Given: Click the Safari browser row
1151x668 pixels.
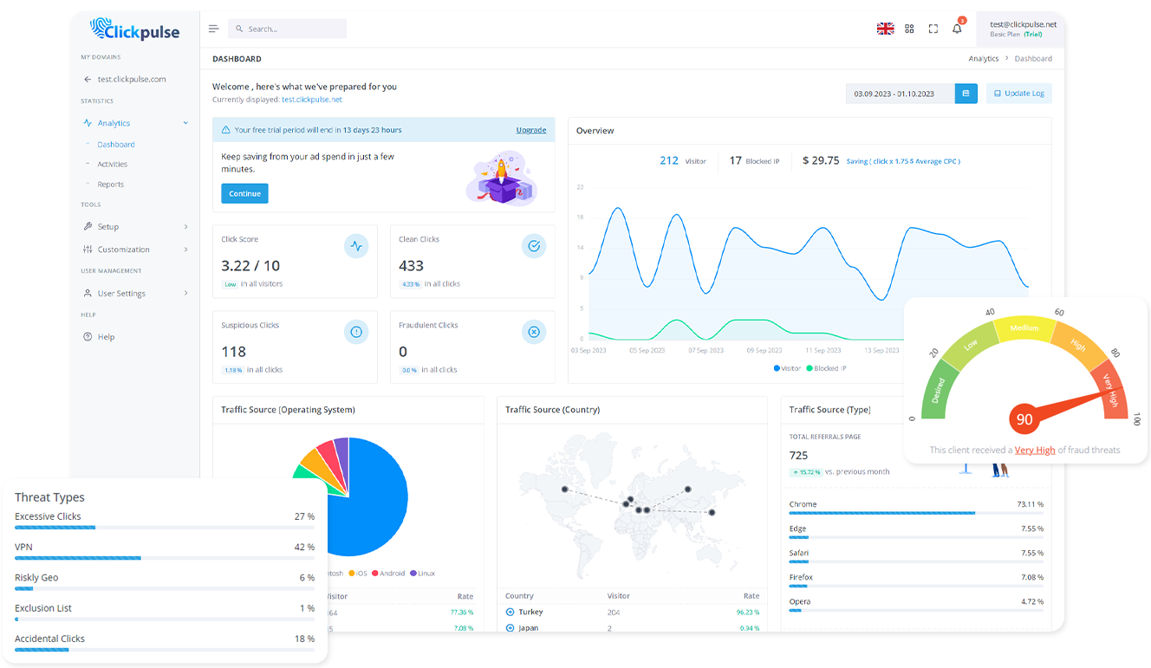Looking at the screenshot, I should coord(916,556).
